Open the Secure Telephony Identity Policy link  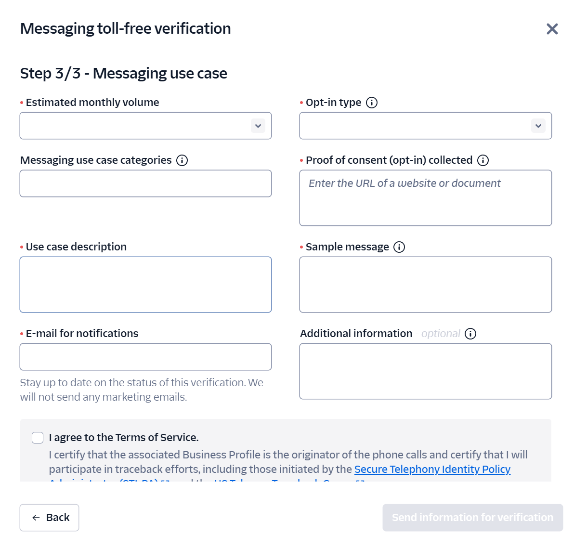click(x=432, y=469)
